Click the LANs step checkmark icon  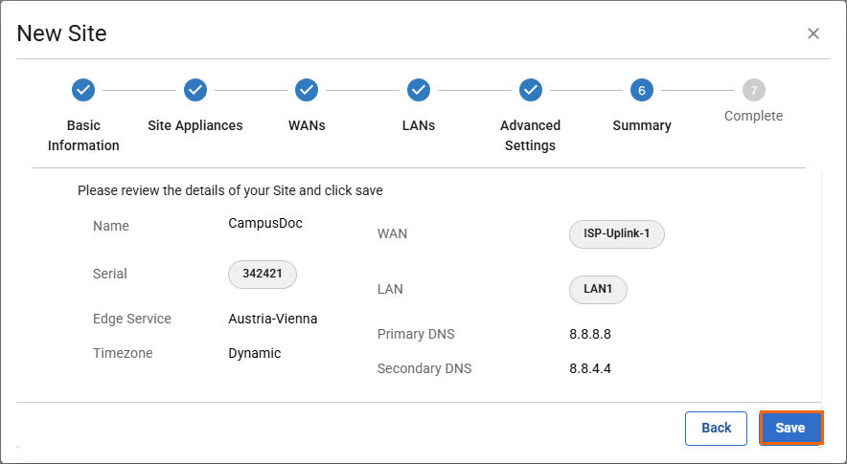pyautogui.click(x=419, y=90)
